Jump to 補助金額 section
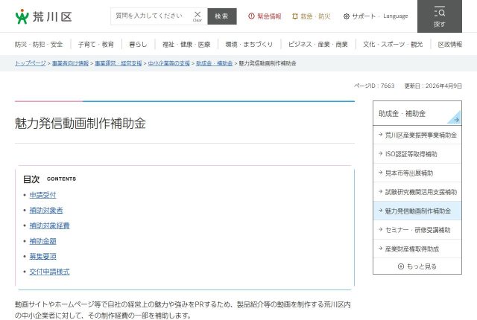 (x=42, y=241)
